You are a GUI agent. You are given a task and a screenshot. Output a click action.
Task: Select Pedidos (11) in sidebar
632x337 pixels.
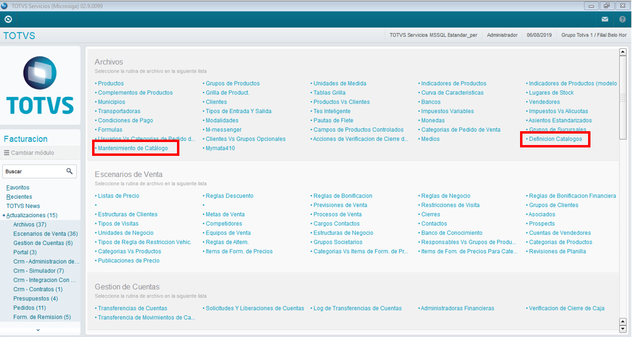(29, 308)
